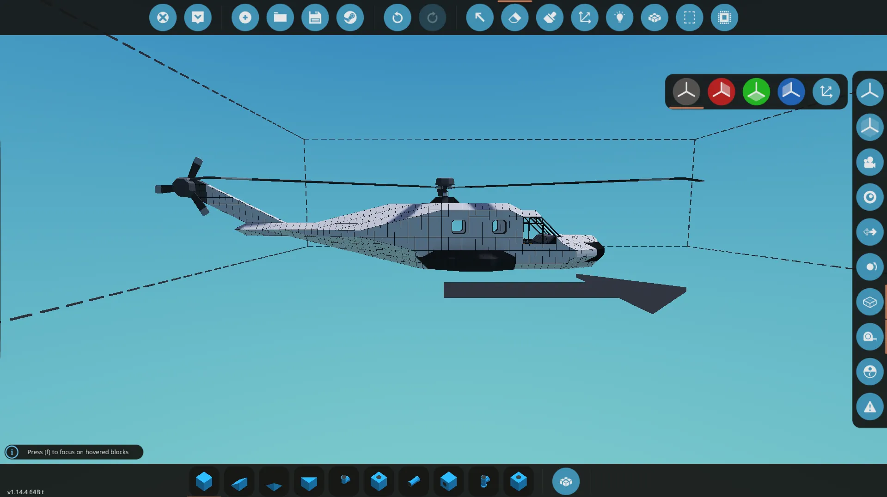
Task: Click the undo arrow button
Action: tap(397, 18)
